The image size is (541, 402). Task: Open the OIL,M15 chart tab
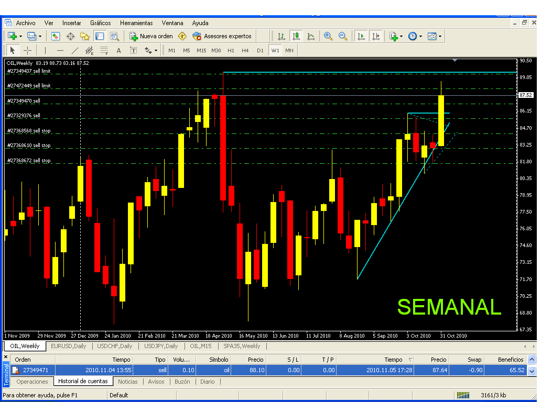pyautogui.click(x=200, y=346)
